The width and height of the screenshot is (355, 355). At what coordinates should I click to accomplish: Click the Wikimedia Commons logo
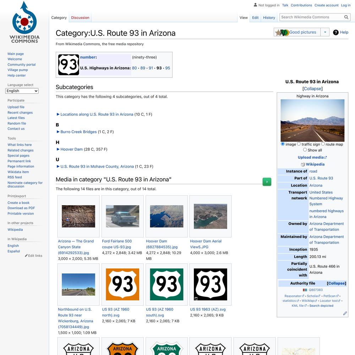click(24, 22)
